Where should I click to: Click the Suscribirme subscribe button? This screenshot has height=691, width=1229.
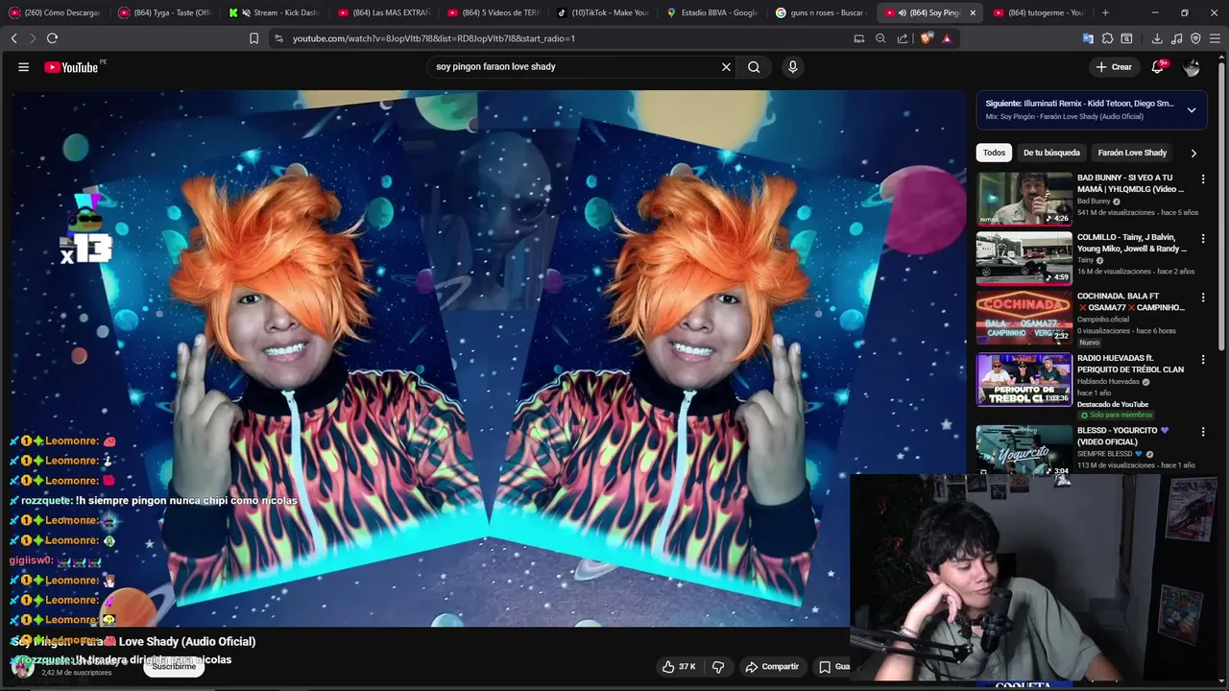[174, 666]
